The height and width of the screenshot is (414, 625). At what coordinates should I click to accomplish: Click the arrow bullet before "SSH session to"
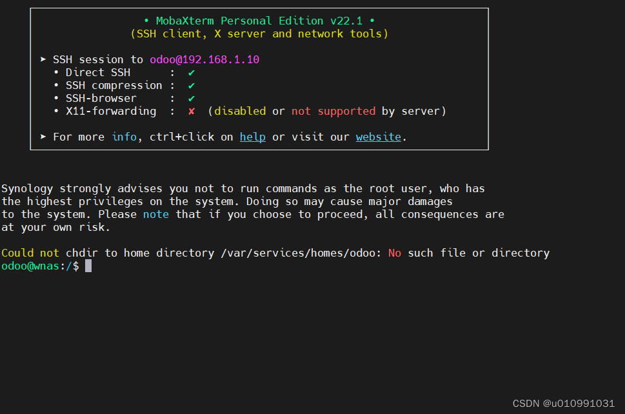pos(43,59)
